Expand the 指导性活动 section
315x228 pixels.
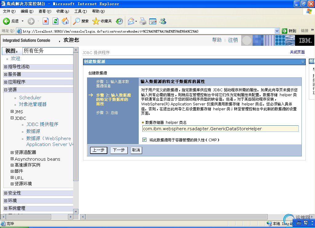[6, 67]
